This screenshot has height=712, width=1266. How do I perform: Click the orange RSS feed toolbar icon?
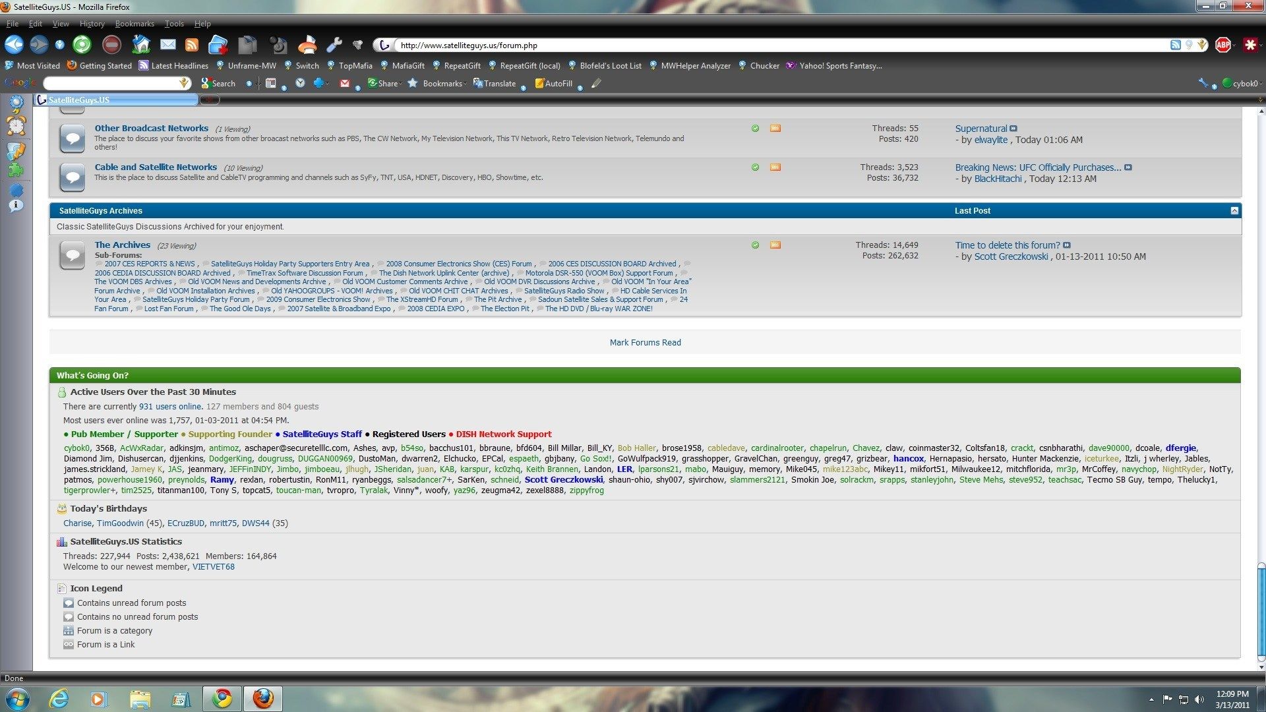[x=192, y=45]
